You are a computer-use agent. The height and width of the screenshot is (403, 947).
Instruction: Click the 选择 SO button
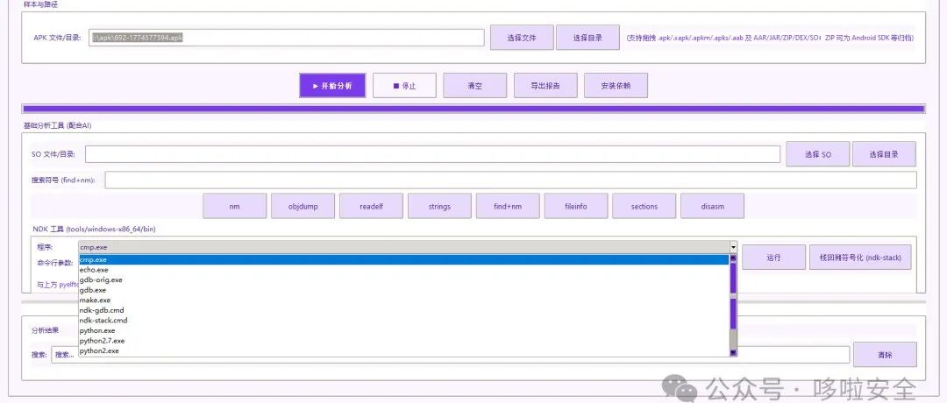(x=818, y=154)
